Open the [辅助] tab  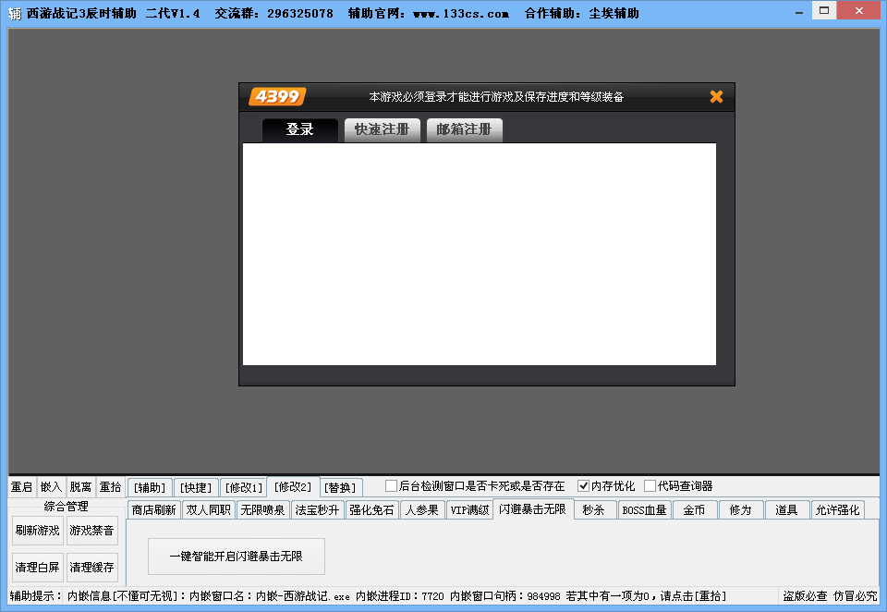coord(150,487)
